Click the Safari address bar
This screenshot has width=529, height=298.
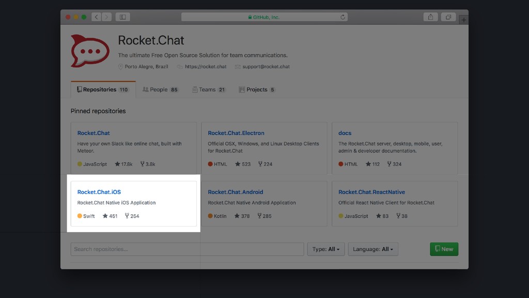pos(264,17)
